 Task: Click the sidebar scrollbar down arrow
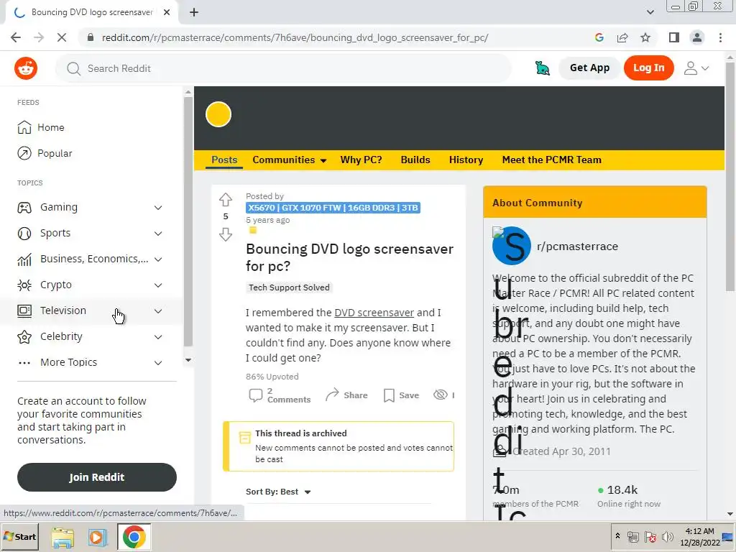pos(188,360)
